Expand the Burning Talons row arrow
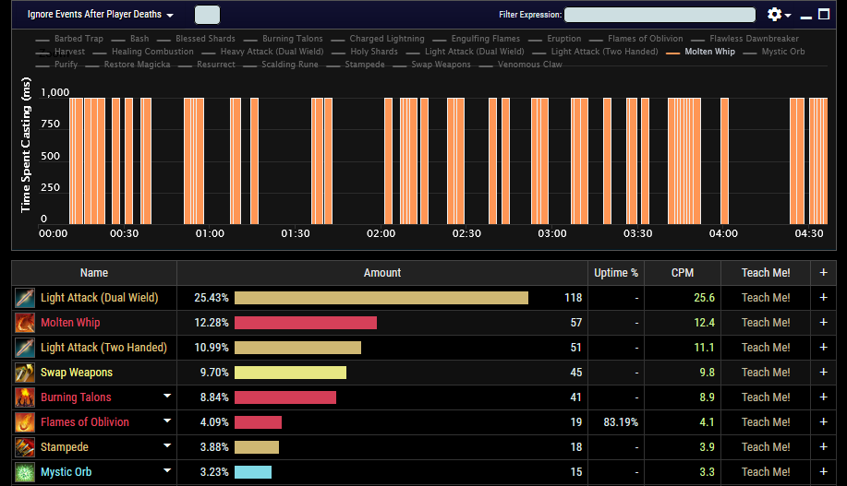 pyautogui.click(x=167, y=396)
